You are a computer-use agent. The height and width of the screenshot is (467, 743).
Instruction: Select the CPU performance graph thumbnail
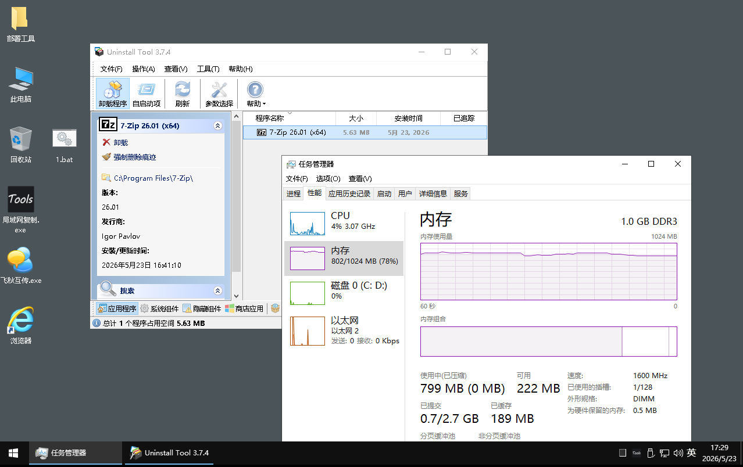[x=308, y=224]
